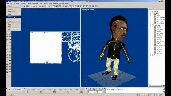The height and width of the screenshot is (96, 171).
Task: Select the horizontal double-arrow icon in left palette
Action: pos(10,61)
